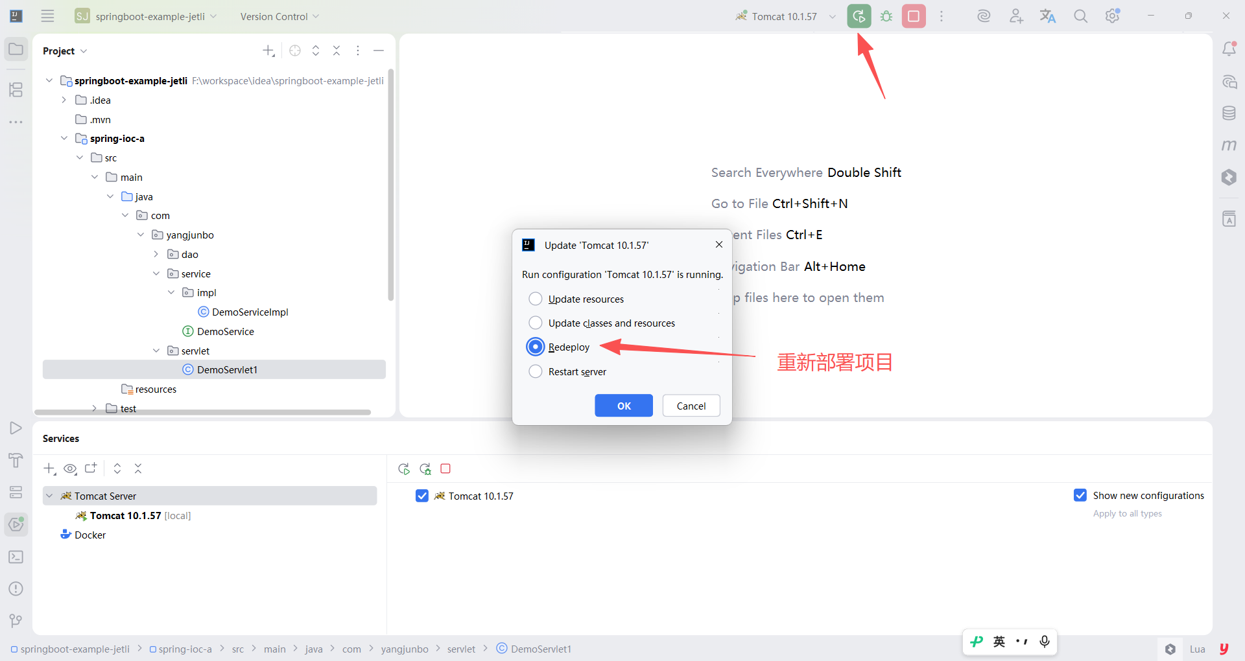The image size is (1245, 661).
Task: Click Cancel in the Update Tomcat dialog
Action: coord(691,406)
